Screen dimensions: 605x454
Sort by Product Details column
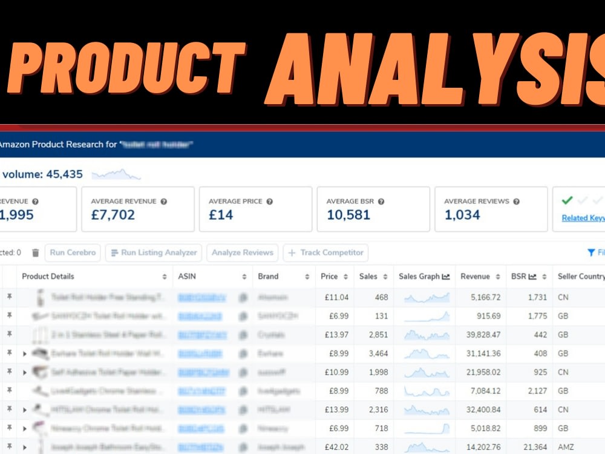pos(165,277)
